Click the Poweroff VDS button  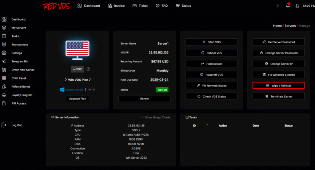212,75
